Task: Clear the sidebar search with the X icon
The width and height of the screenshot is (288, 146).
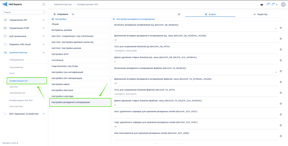Action: 44,12
